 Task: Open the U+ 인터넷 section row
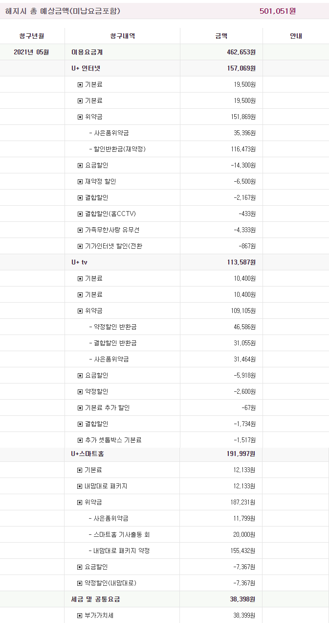click(86, 68)
